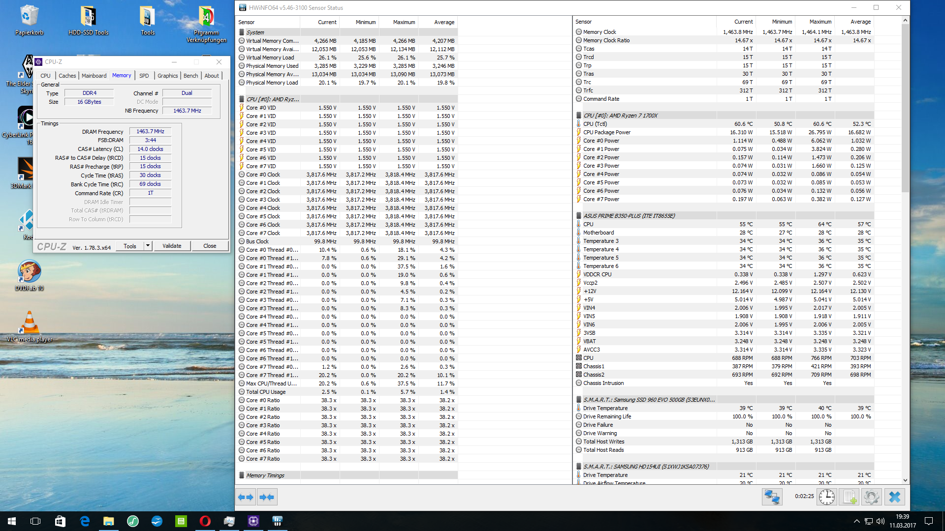Collapse the System sensor group header
Viewport: 945px width, 531px height.
pos(255,32)
